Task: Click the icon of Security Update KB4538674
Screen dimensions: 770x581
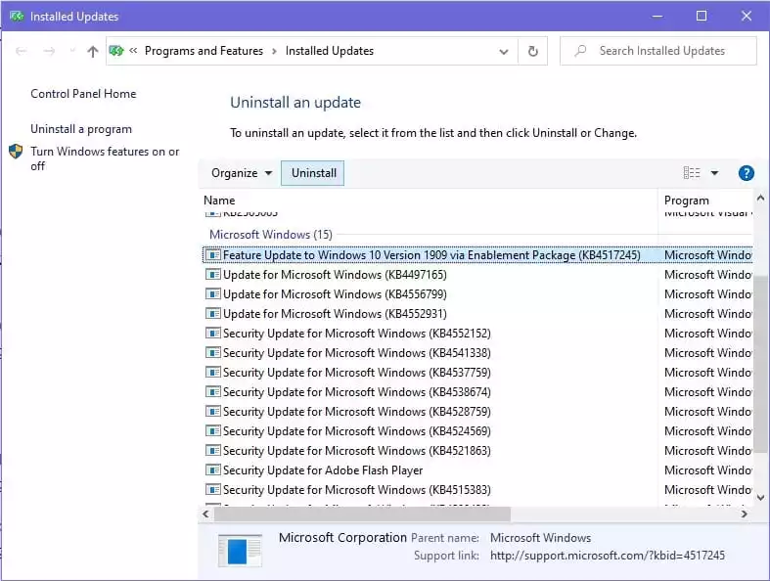Action: point(212,392)
